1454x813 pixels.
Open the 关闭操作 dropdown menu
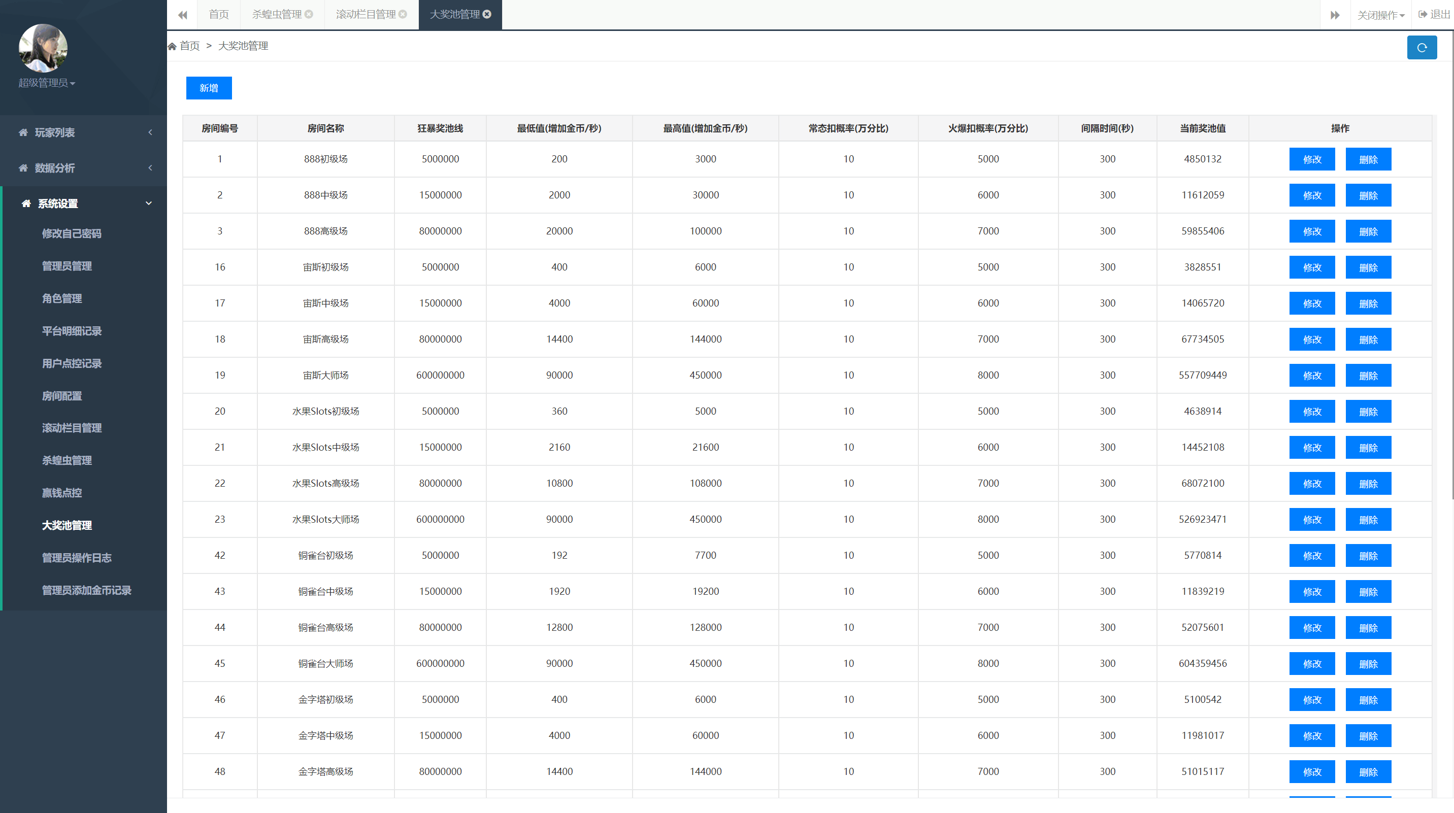tap(1380, 15)
